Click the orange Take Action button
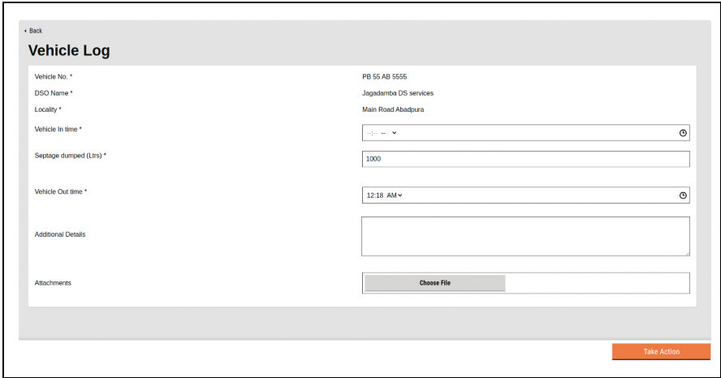Viewport: 721px width, 378px height. click(661, 351)
